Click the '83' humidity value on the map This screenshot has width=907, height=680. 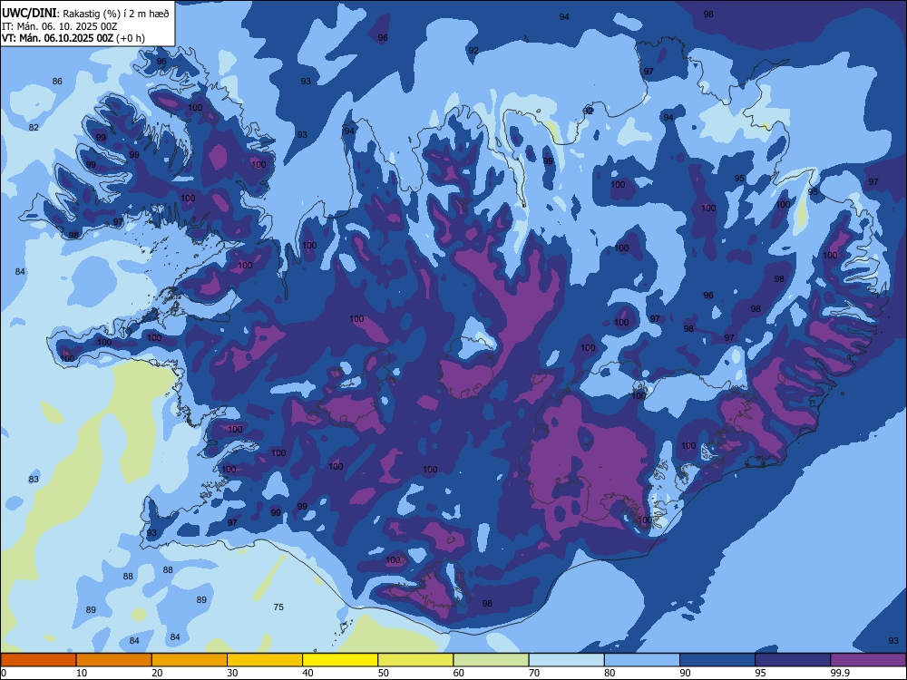34,479
